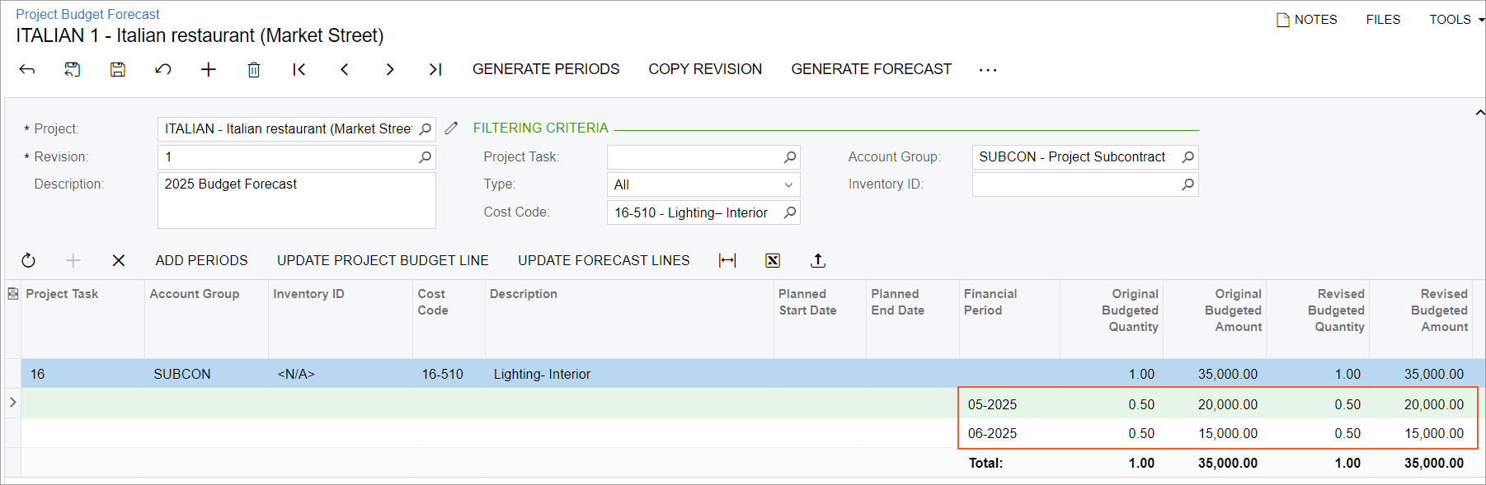
Task: Click the Save and Close icon
Action: coord(73,70)
